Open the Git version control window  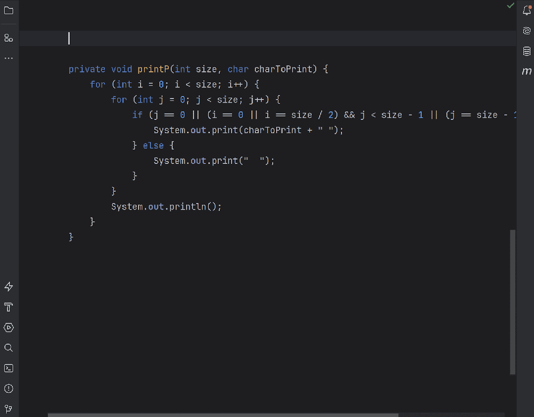pos(8,409)
